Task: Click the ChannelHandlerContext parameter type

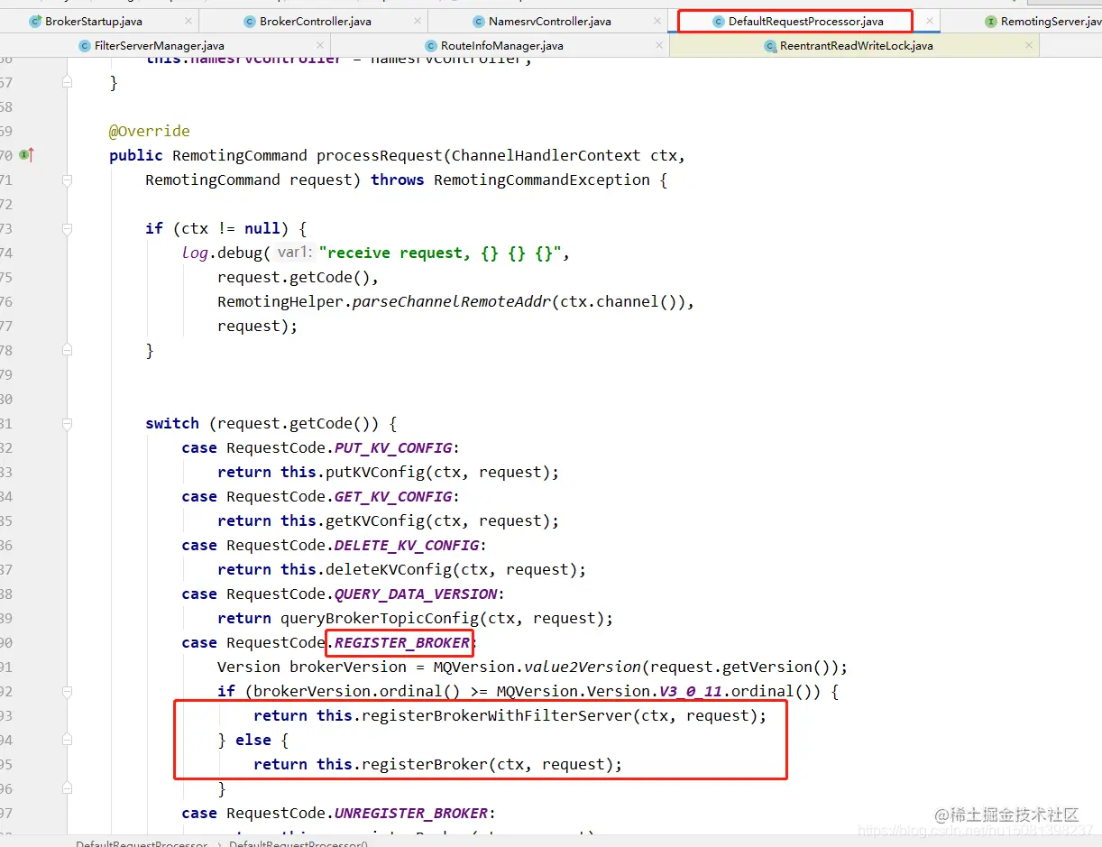Action: click(546, 155)
